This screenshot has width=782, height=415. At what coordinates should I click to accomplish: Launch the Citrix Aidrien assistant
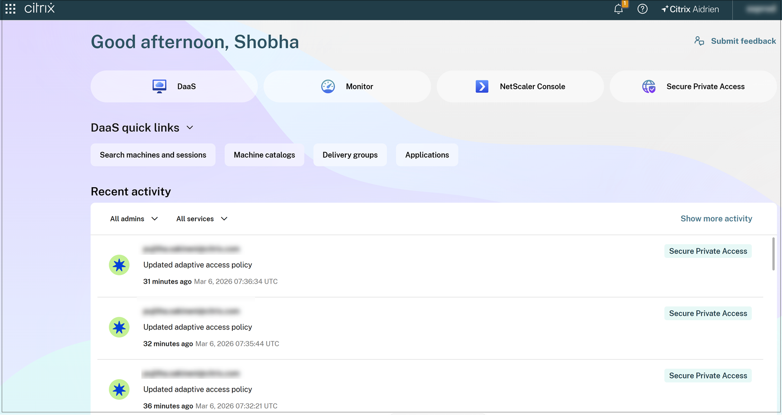click(690, 9)
